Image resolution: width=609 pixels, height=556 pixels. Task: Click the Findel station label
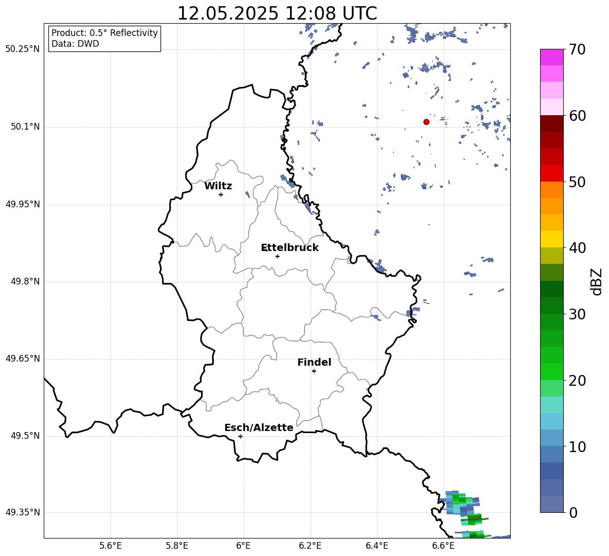tap(314, 362)
